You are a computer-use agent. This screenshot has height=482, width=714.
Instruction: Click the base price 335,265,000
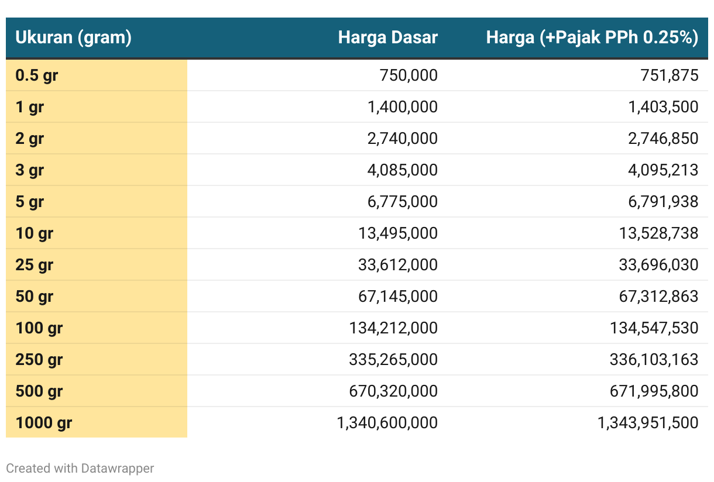tap(393, 360)
